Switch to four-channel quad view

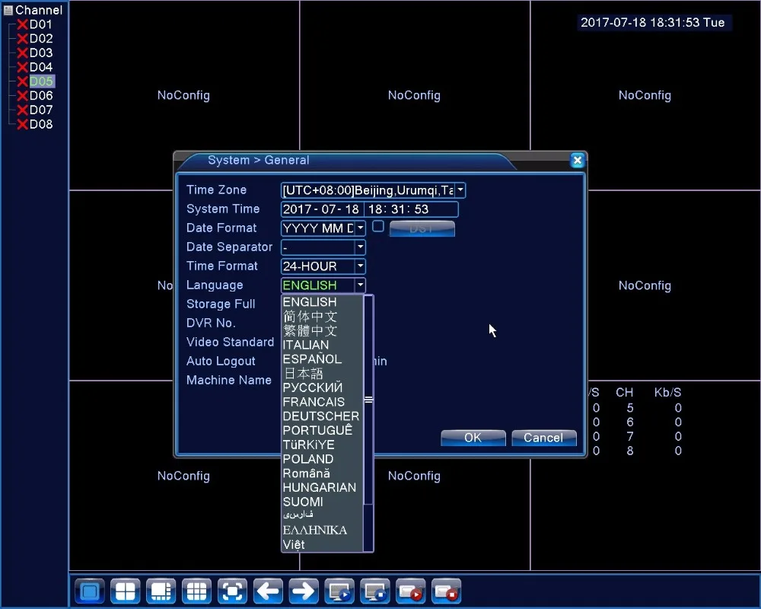pyautogui.click(x=126, y=591)
